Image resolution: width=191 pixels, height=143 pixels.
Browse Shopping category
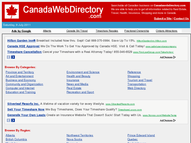(134, 76)
